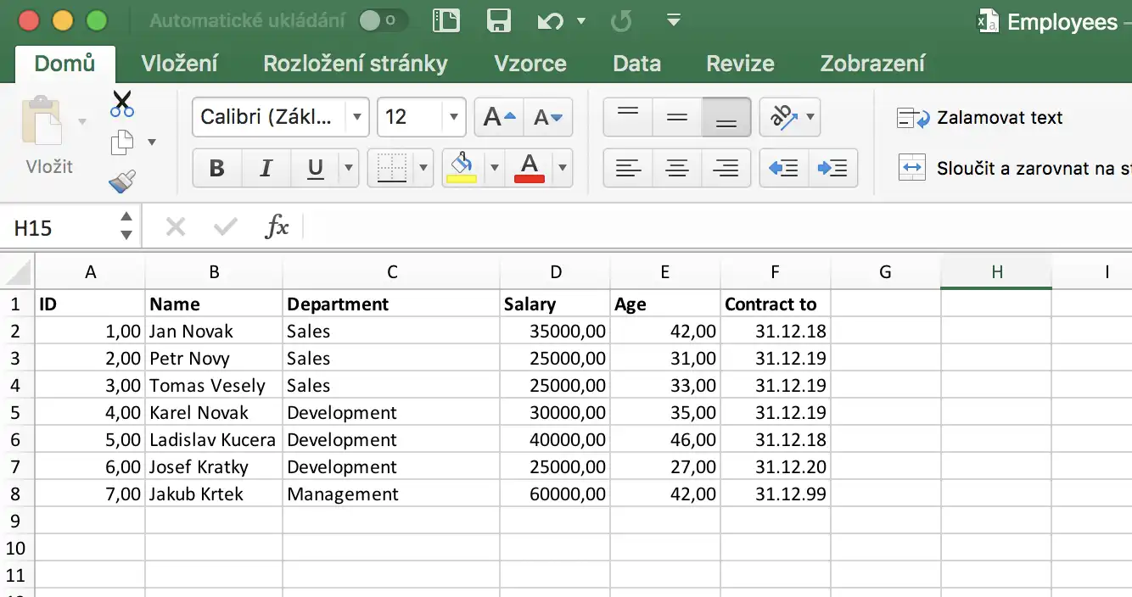1132x597 pixels.
Task: Select the cell containing Jakub Krtek
Action: (x=213, y=494)
